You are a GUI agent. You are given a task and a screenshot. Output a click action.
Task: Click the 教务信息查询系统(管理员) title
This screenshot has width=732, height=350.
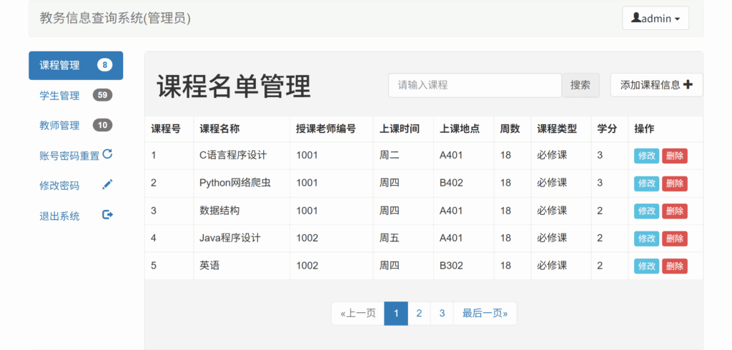coord(115,18)
